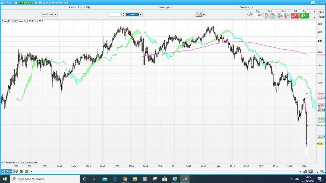326x183 pixels.
Task: Click the green Buy 43.7 button
Action: (x=304, y=15)
